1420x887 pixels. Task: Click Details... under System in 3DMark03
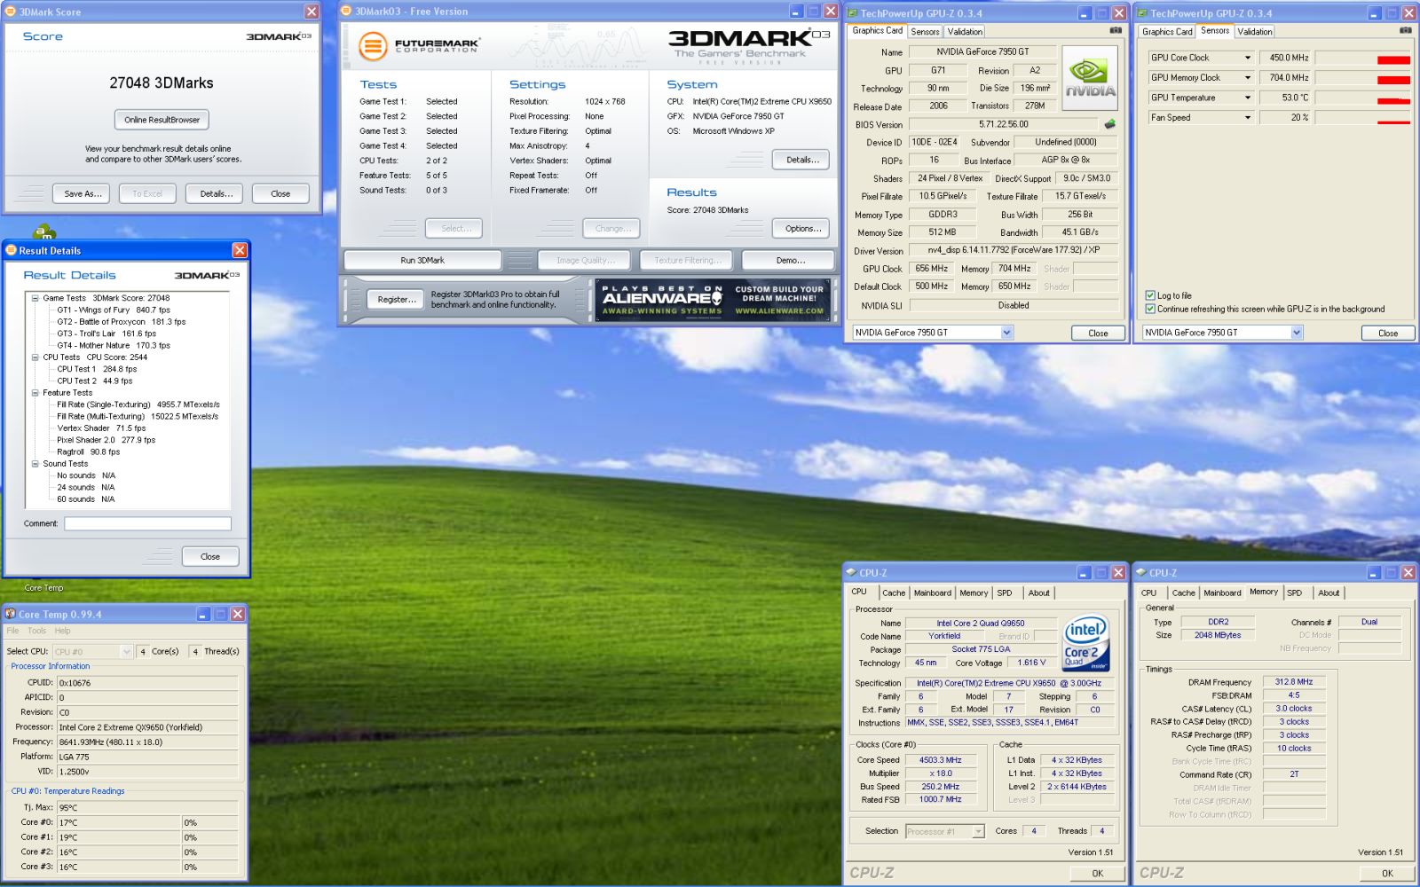pyautogui.click(x=801, y=160)
